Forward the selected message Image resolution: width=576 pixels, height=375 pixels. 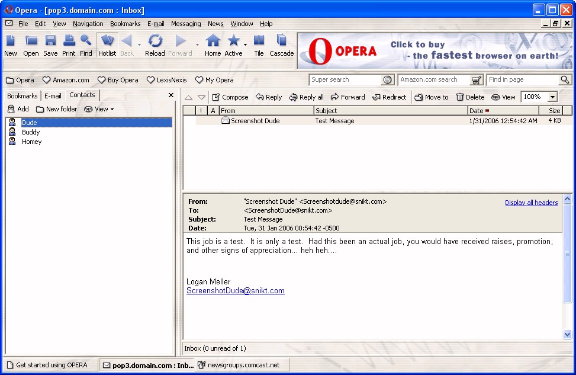tap(348, 97)
